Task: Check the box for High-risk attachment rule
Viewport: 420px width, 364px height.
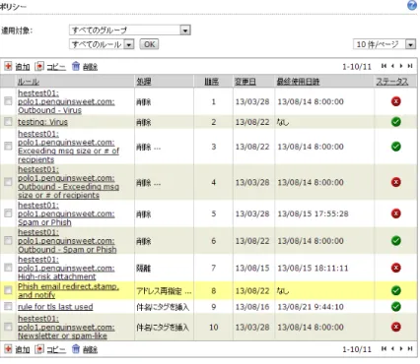Action: 8,268
